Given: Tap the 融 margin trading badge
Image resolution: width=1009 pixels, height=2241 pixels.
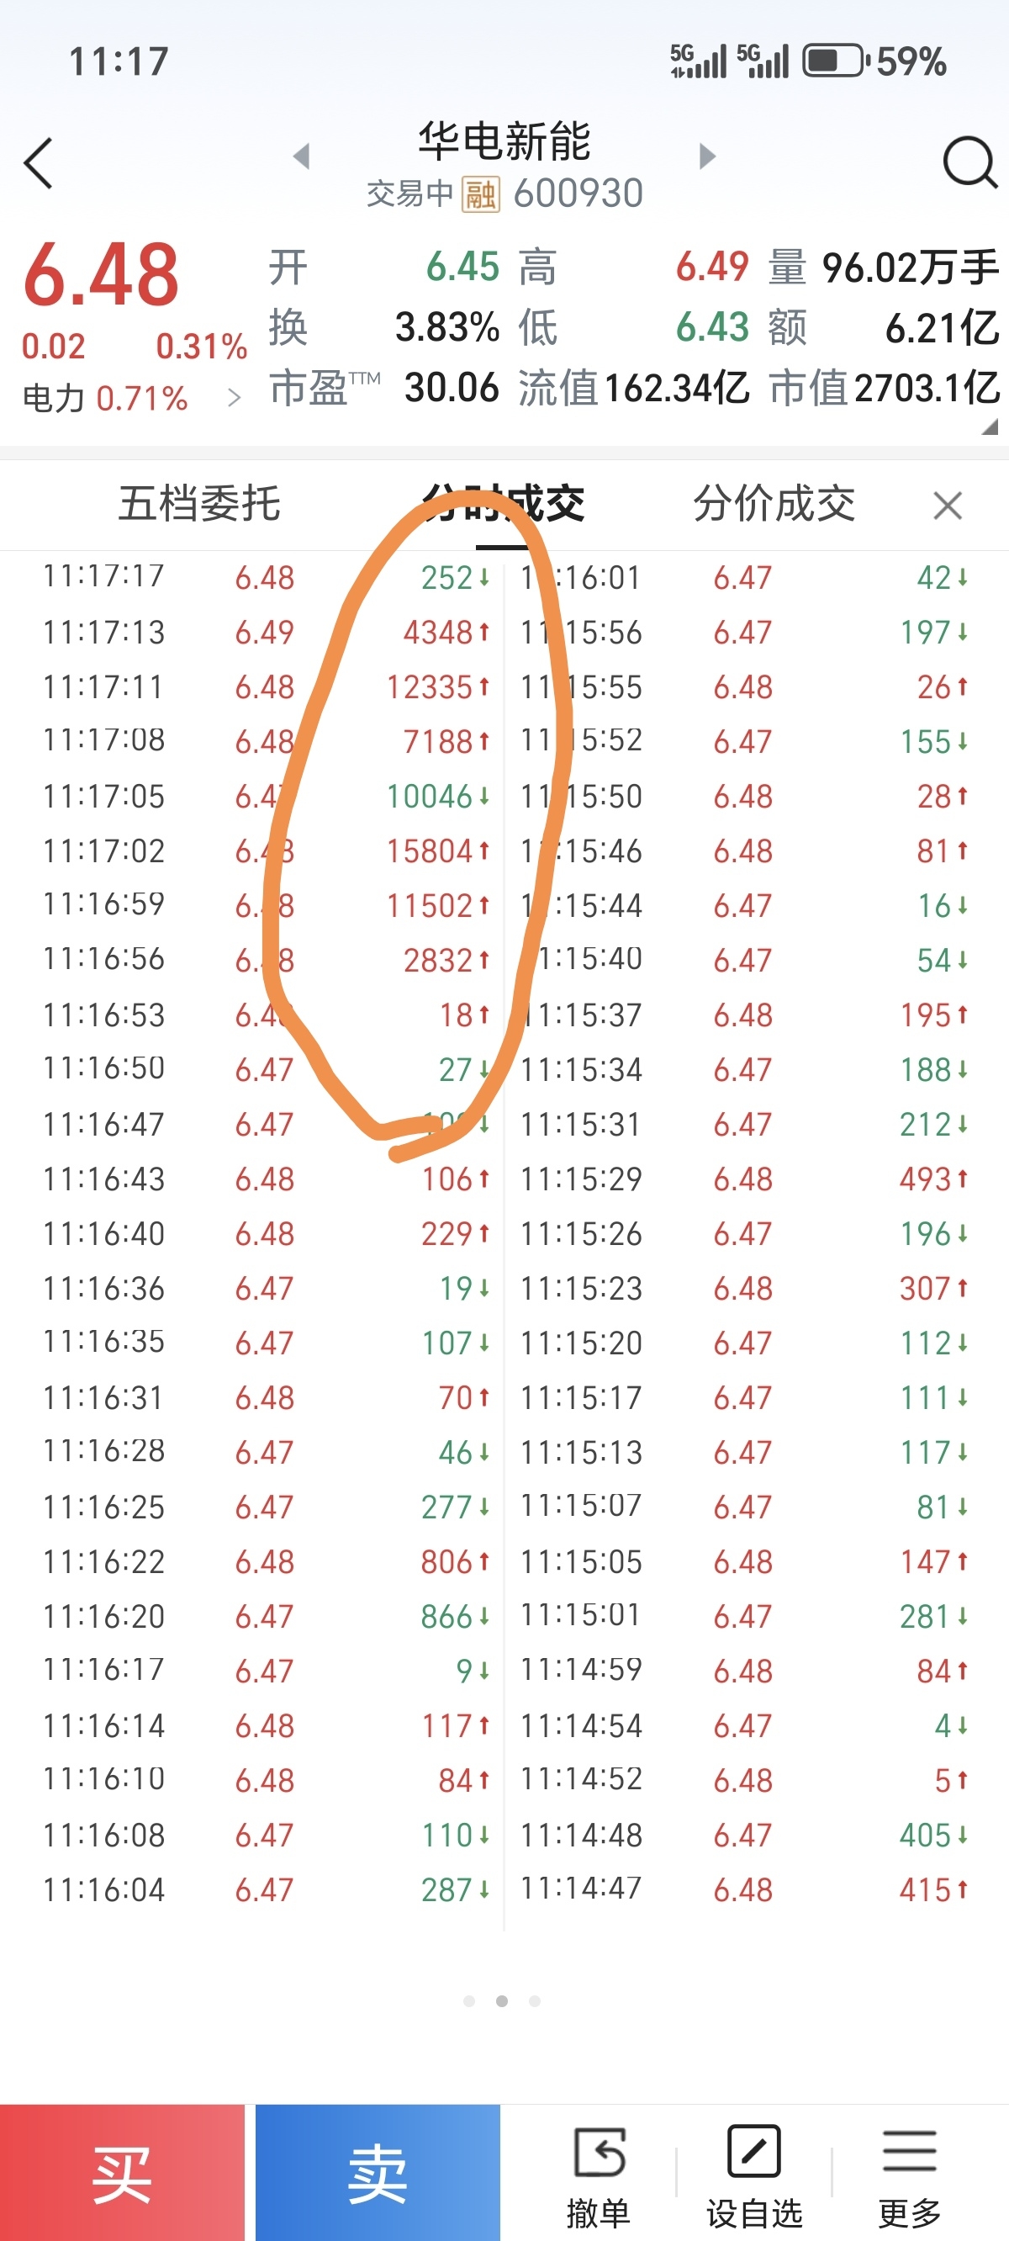Looking at the screenshot, I should [480, 193].
